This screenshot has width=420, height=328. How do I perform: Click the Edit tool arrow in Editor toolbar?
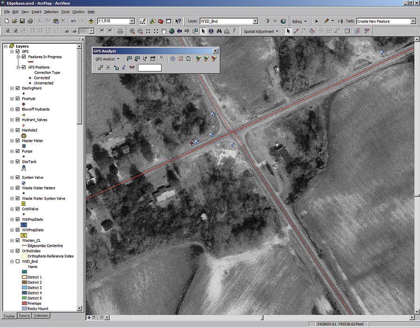pyautogui.click(x=317, y=21)
